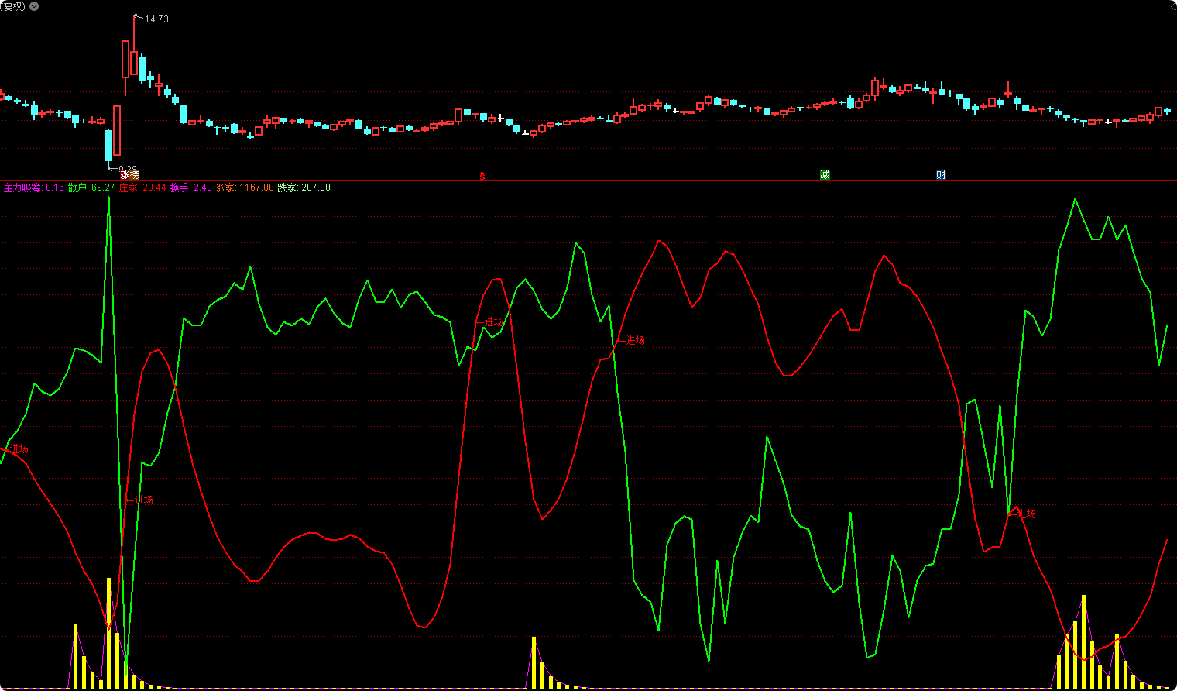The image size is (1177, 691).
Task: Click the green 减 marker icon
Action: pyautogui.click(x=825, y=175)
